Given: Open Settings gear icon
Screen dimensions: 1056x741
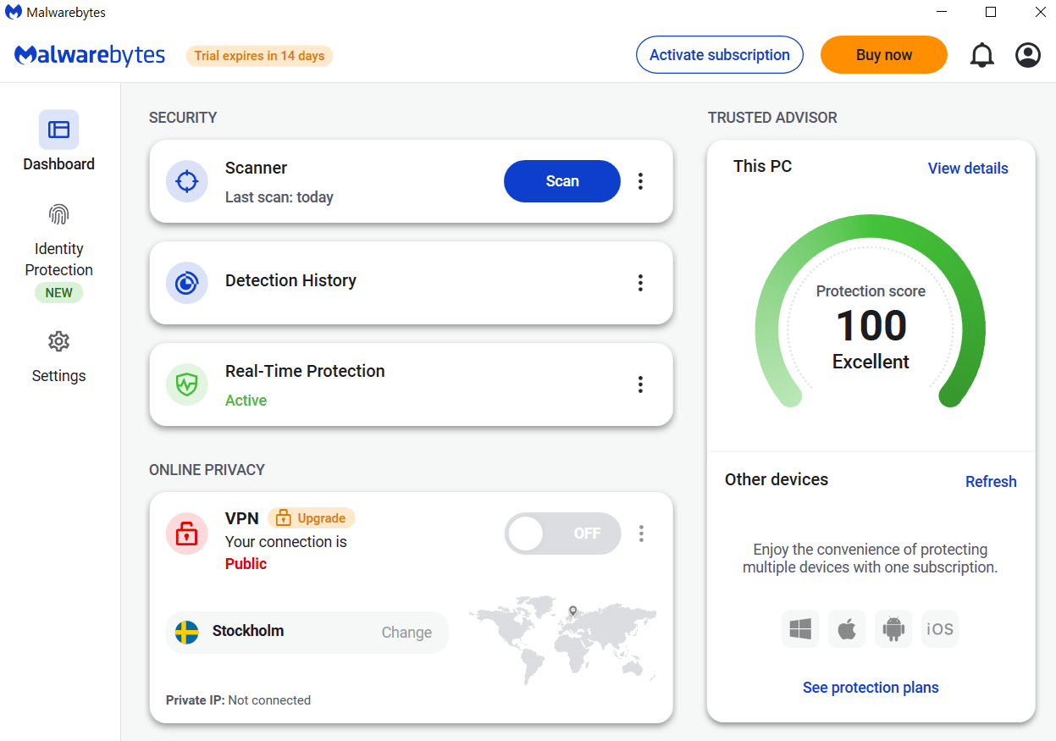Looking at the screenshot, I should [58, 341].
